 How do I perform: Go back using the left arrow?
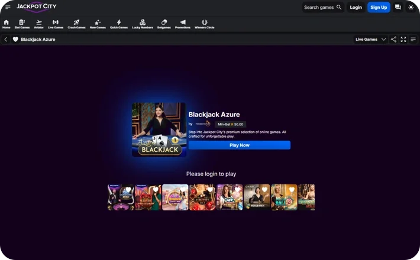click(6, 40)
